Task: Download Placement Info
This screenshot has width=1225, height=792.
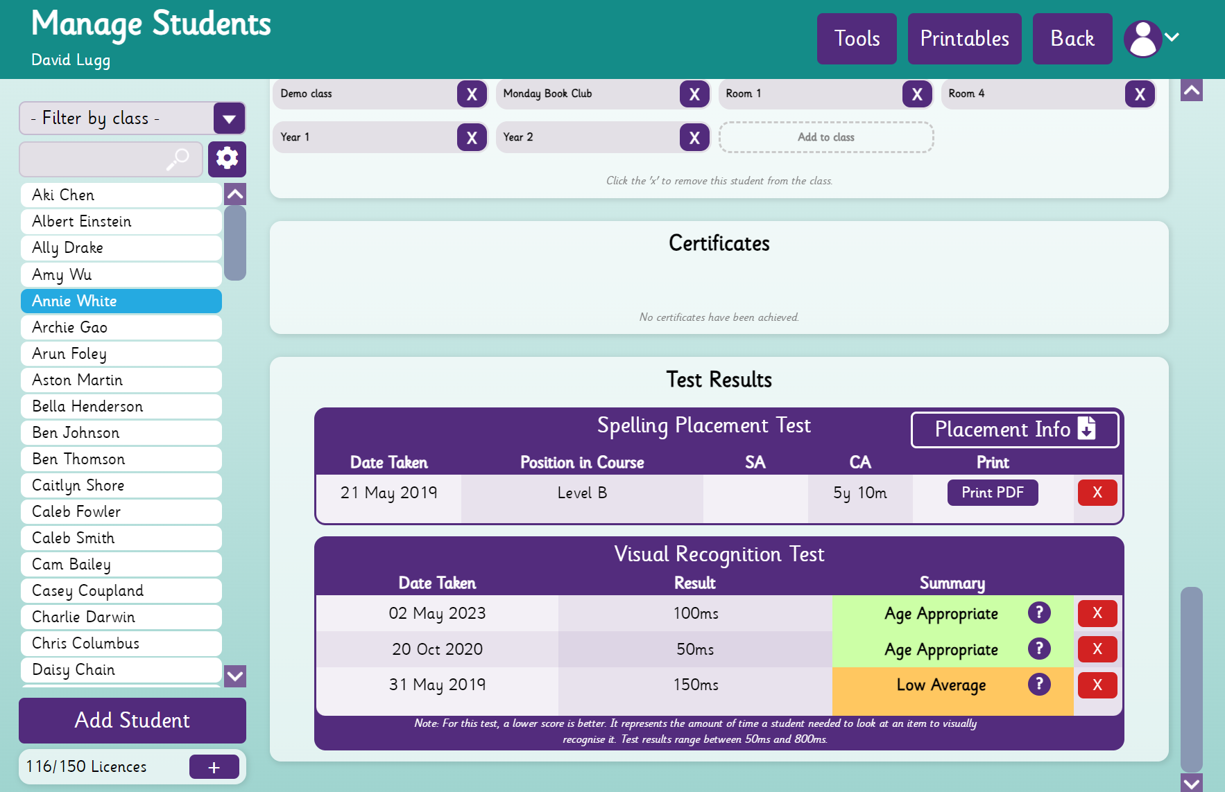Action: 1015,430
